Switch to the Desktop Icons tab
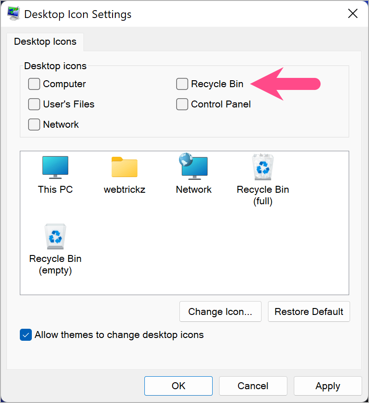Screen dimensions: 369x403 click(45, 41)
